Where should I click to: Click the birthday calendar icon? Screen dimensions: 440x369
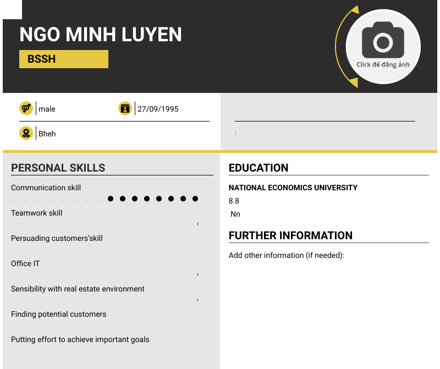pos(125,108)
